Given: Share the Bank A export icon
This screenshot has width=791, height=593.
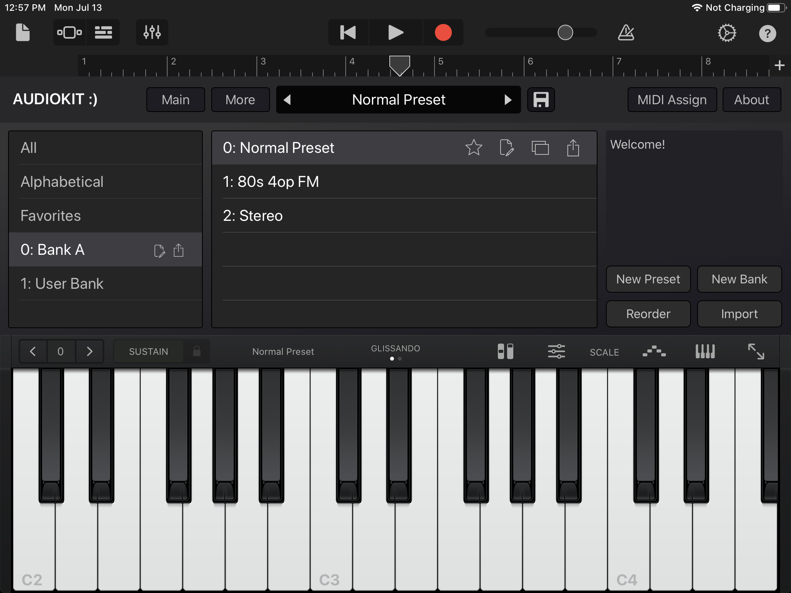Looking at the screenshot, I should pyautogui.click(x=178, y=250).
